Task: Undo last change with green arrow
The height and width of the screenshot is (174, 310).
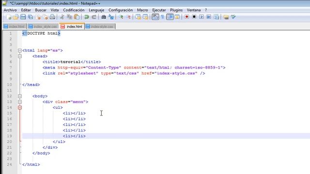Action: (x=86, y=17)
